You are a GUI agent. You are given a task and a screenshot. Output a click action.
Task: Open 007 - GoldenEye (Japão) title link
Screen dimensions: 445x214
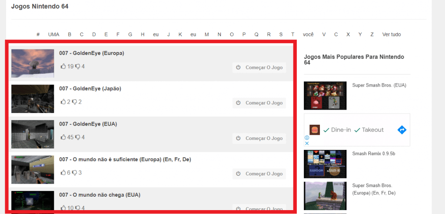pos(90,89)
